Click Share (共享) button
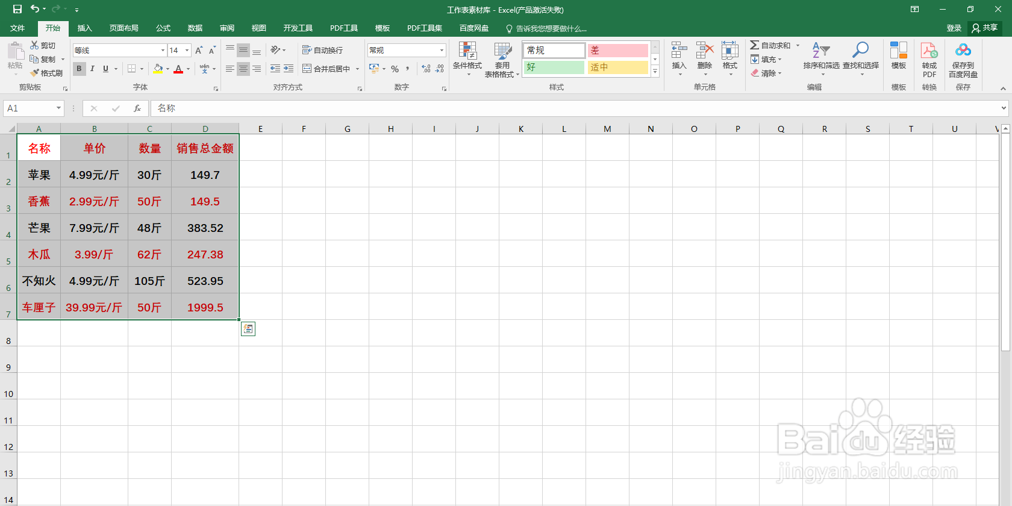 coord(985,28)
